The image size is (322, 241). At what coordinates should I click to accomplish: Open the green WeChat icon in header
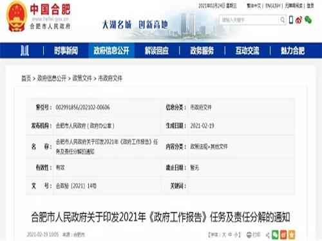tap(308, 20)
